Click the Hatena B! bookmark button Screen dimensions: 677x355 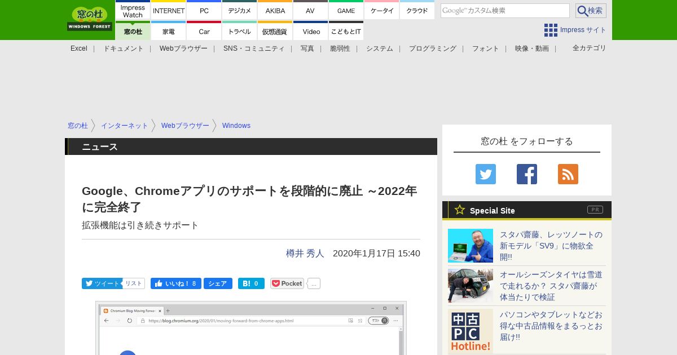coord(251,283)
